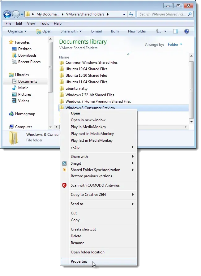
Task: Select Desktop in Favorites
Action: (x=25, y=49)
